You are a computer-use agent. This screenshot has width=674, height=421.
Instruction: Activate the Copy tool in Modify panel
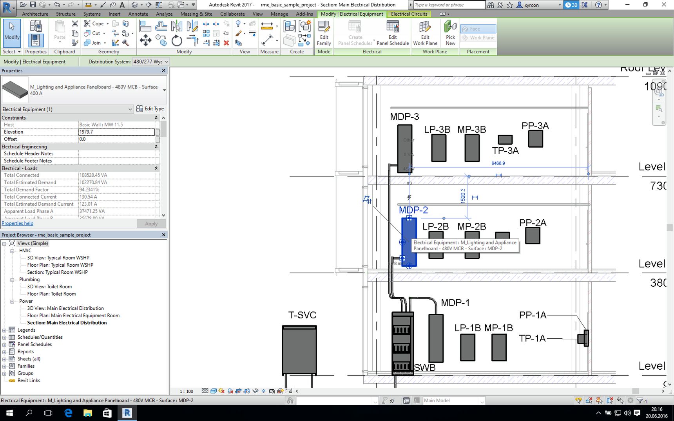coord(161,40)
